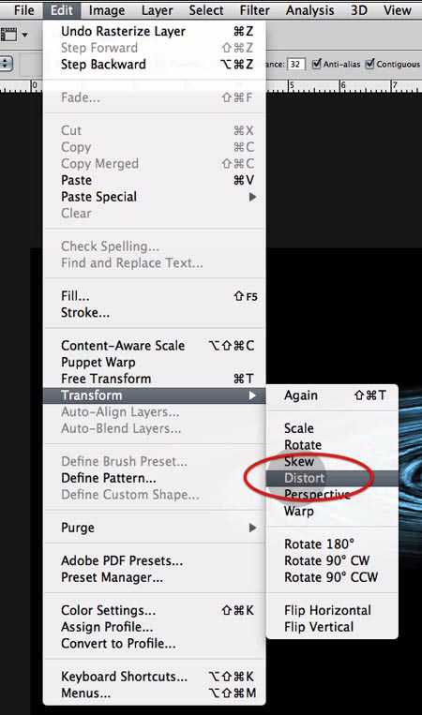Choose Stroke... from Edit menu
Image resolution: width=422 pixels, height=715 pixels.
tap(154, 312)
